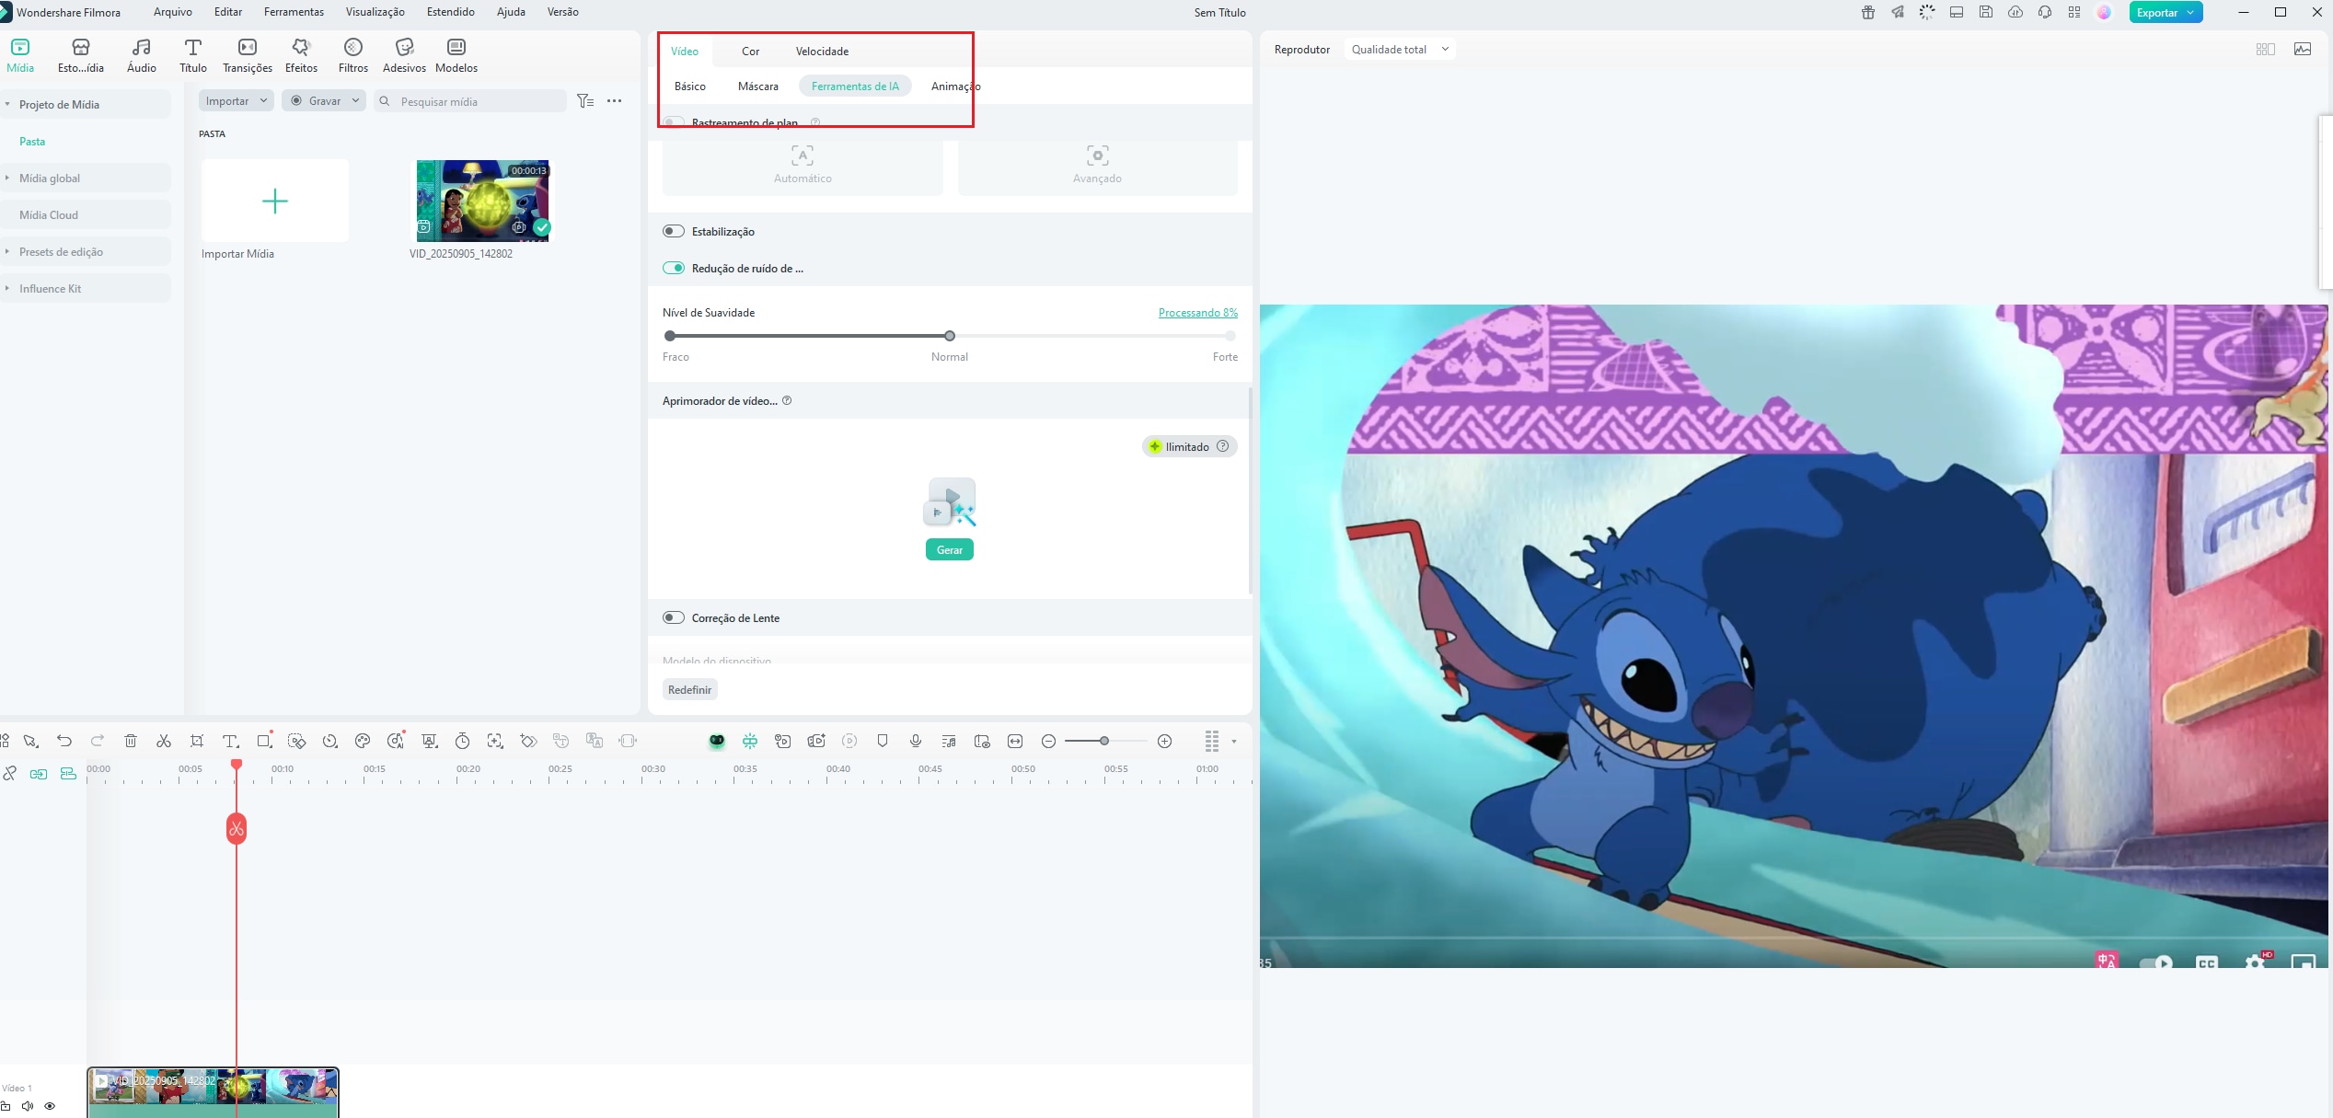
Task: Open the Gravar dropdown
Action: (x=324, y=101)
